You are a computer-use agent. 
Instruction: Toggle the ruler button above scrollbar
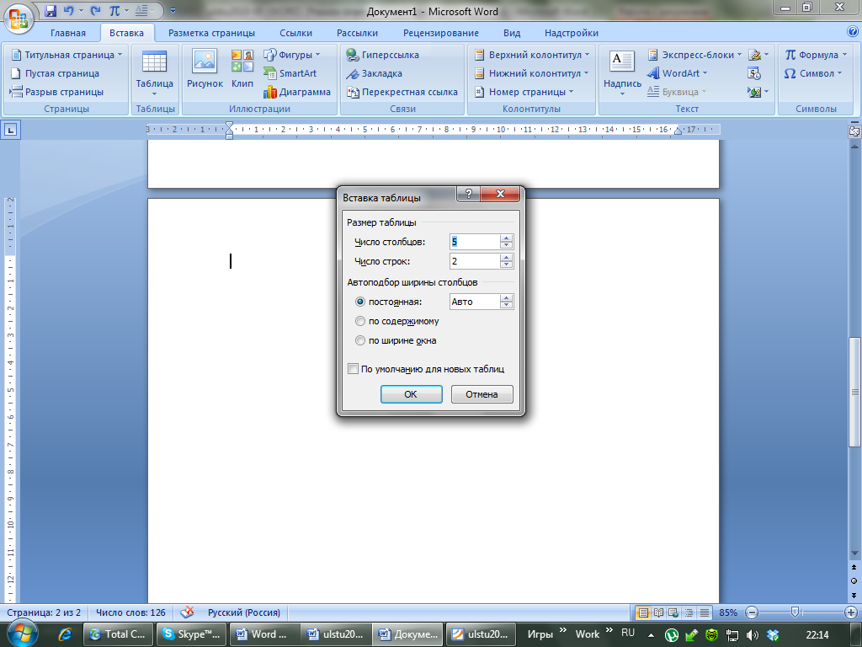click(x=854, y=131)
